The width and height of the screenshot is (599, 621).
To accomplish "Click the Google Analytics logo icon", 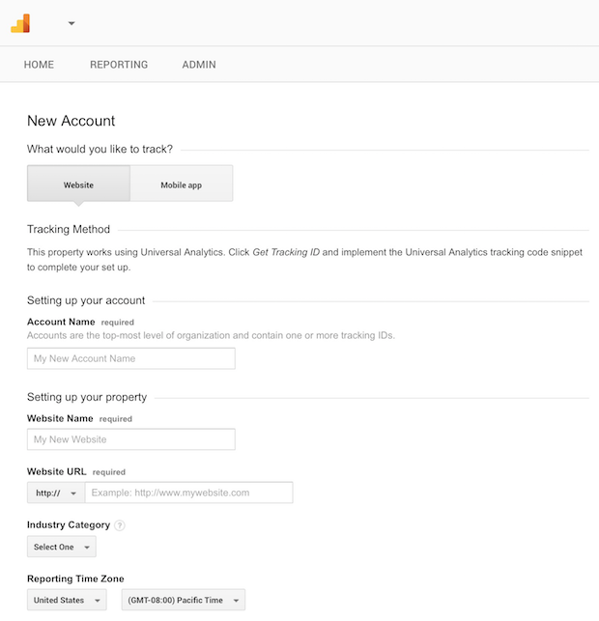I will [20, 23].
